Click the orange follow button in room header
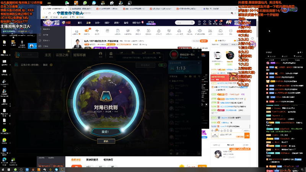The height and width of the screenshot is (172, 306). 204,41
